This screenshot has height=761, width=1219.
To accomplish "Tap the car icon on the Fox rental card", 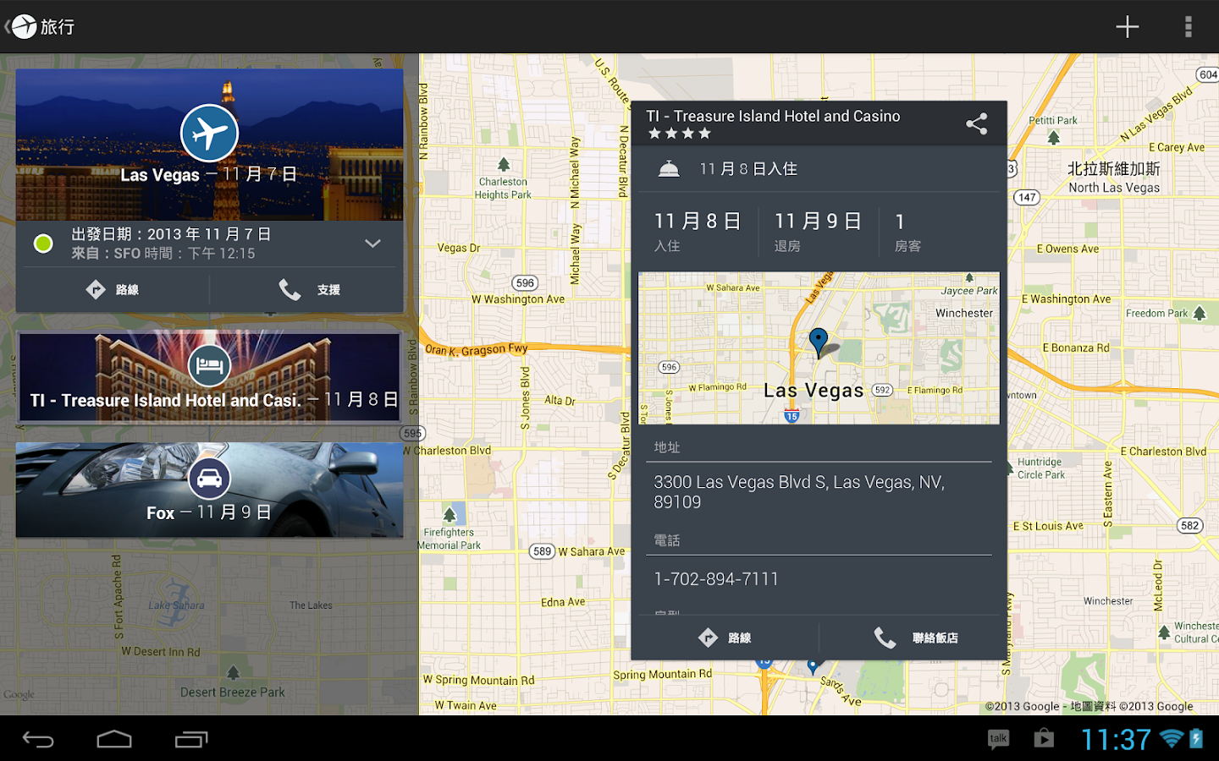I will click(x=209, y=478).
